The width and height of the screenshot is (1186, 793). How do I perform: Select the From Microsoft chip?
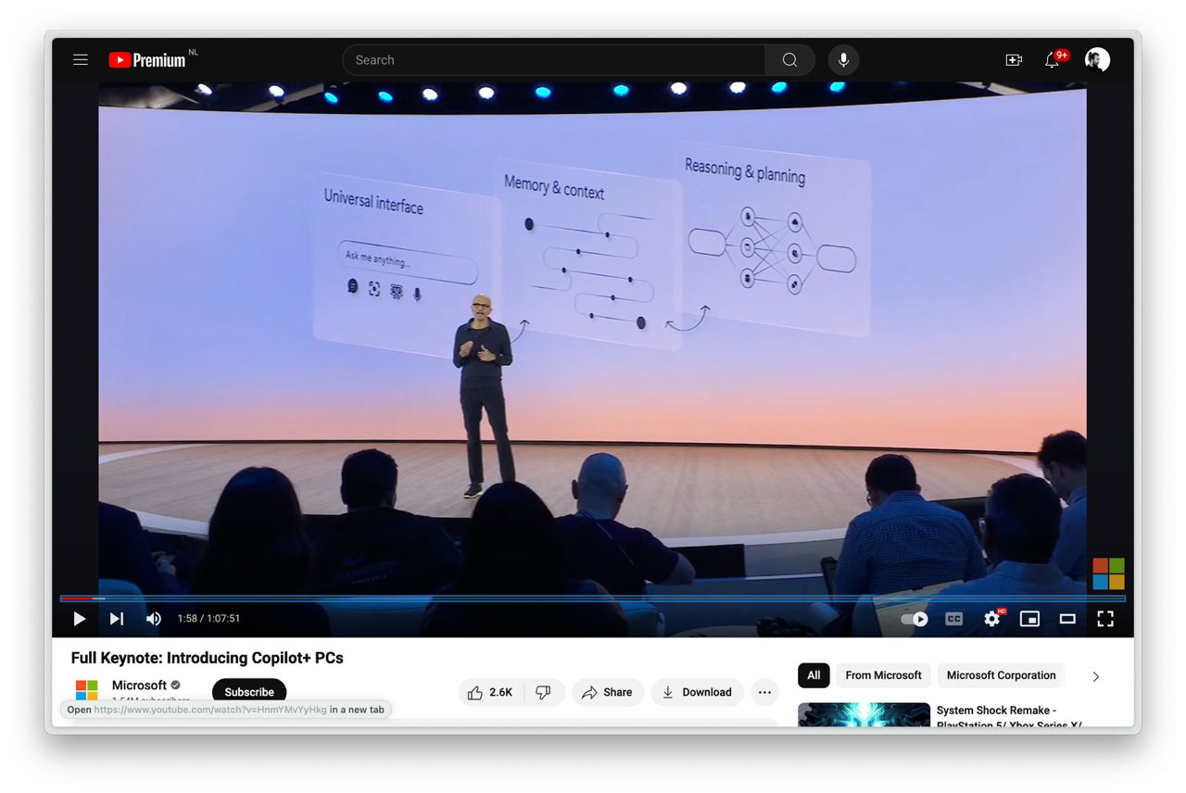(x=883, y=675)
